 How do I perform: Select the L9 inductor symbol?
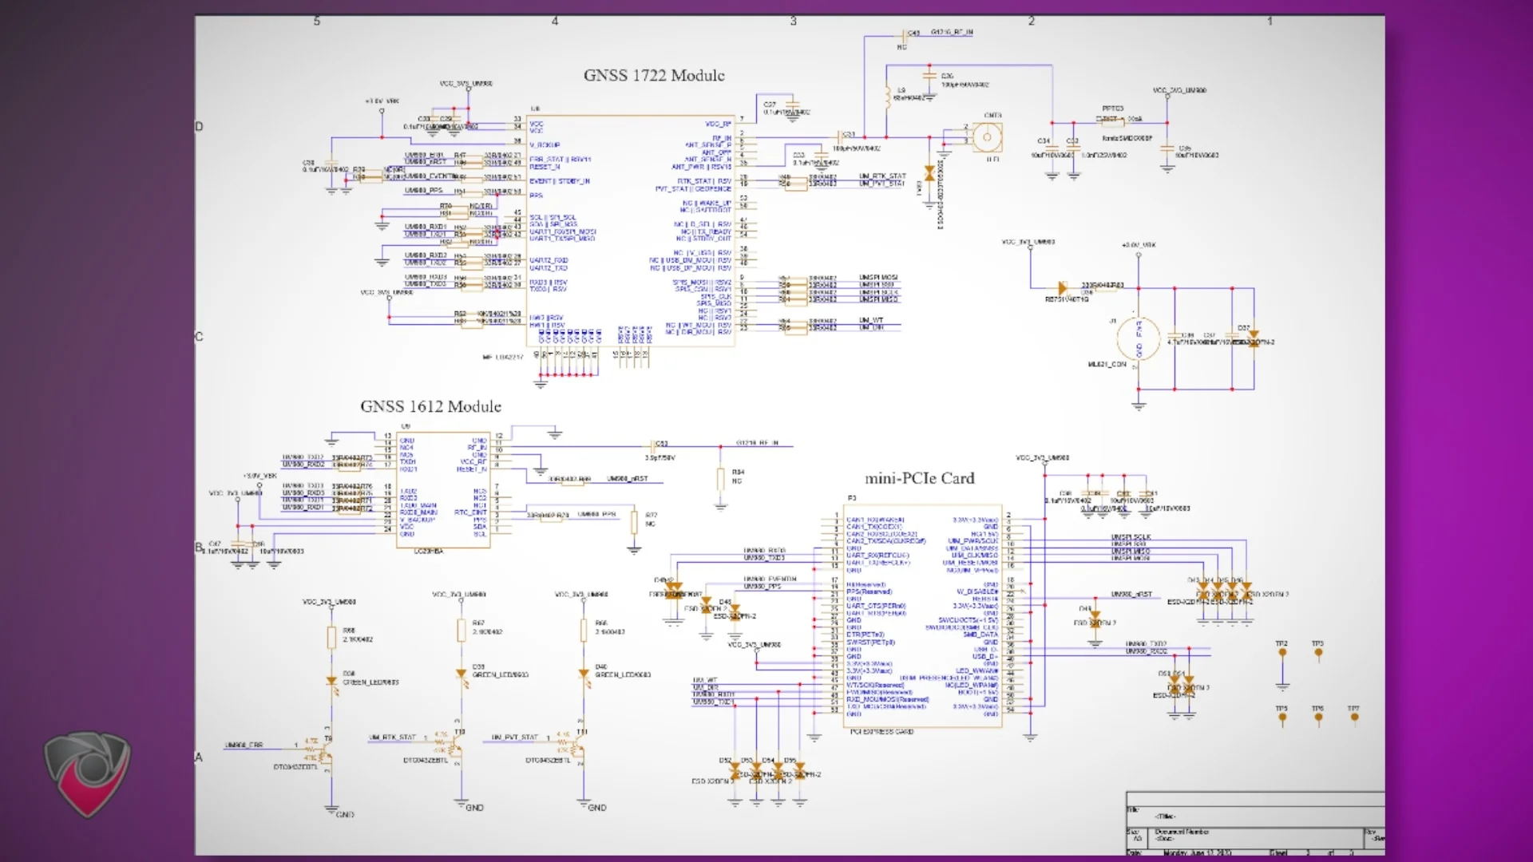click(x=888, y=97)
